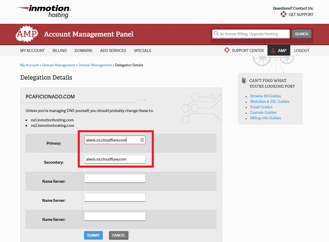The height and width of the screenshot is (242, 329).
Task: Open the ADD SERVICES menu
Action: coord(113,51)
